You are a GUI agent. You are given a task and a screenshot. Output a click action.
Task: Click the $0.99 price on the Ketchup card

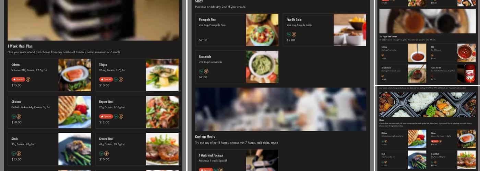click(384, 58)
